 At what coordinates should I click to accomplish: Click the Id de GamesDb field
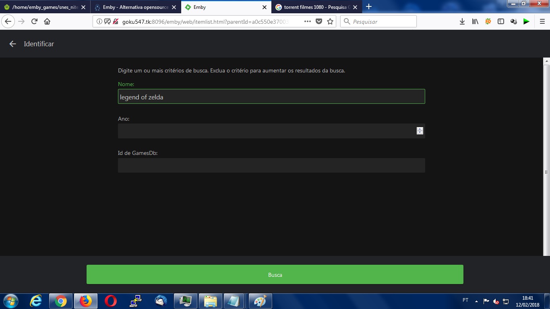pyautogui.click(x=271, y=165)
